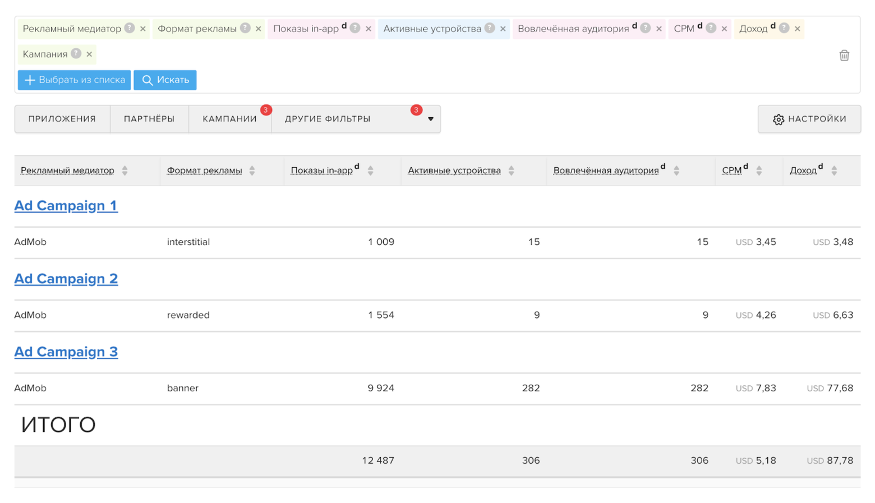Click help icon on Активные устройства tag
Screen dimensions: 875x503
pos(490,28)
